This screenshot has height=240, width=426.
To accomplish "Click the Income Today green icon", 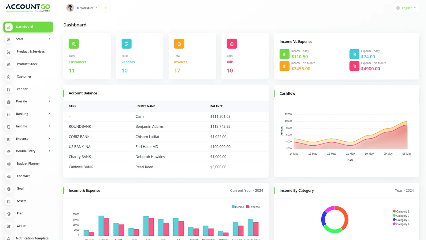I will pyautogui.click(x=284, y=54).
